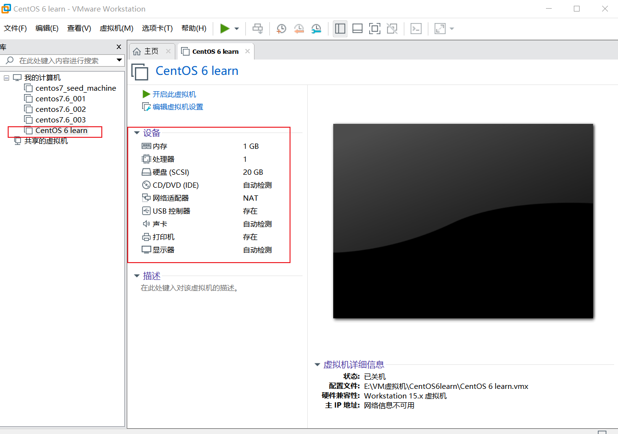Collapse the 我的计算机 tree node

(x=6, y=78)
